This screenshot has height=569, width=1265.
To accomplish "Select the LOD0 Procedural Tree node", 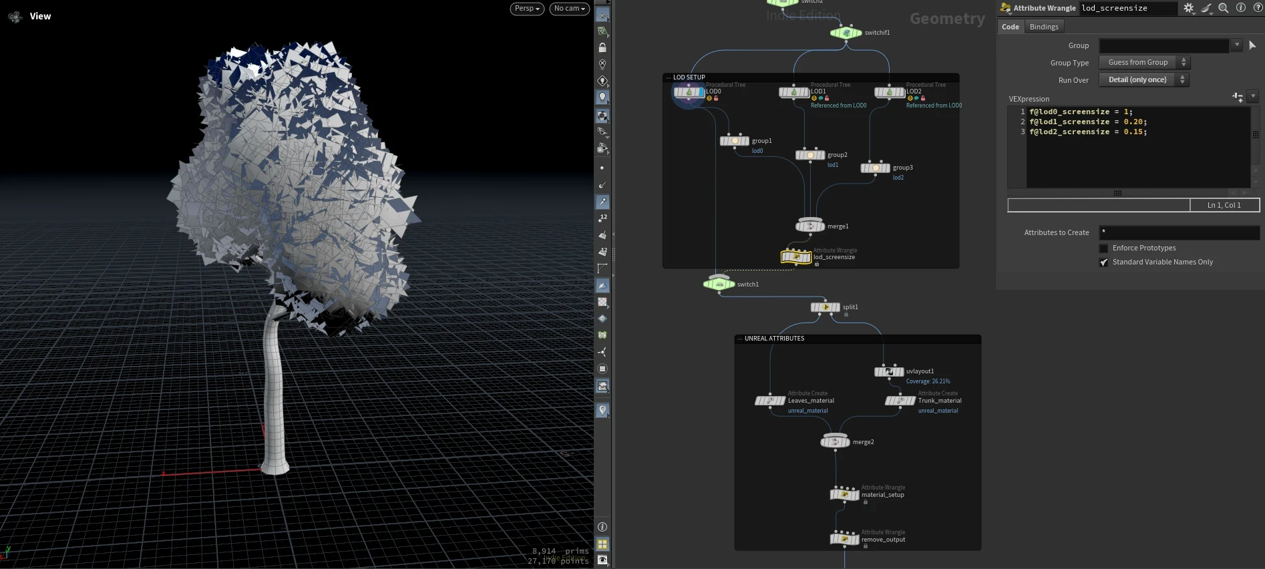I will tap(689, 92).
